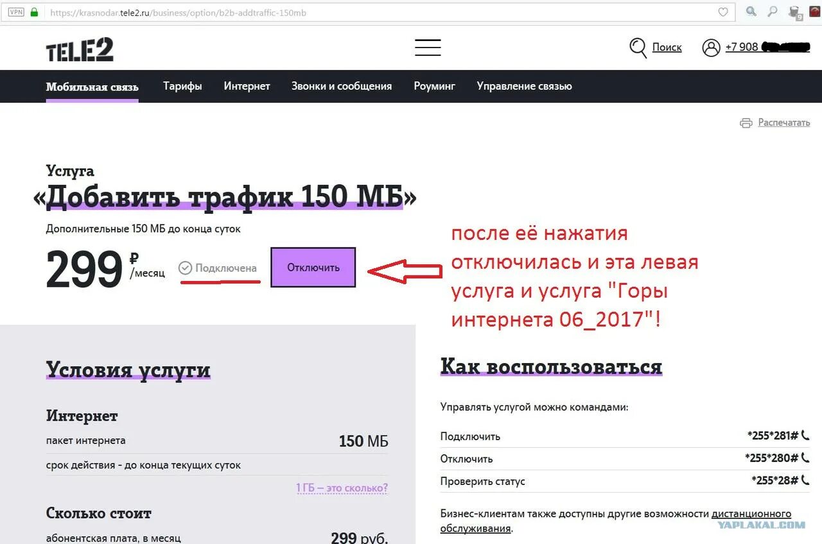Click the Отключить button
The width and height of the screenshot is (822, 544).
[313, 268]
